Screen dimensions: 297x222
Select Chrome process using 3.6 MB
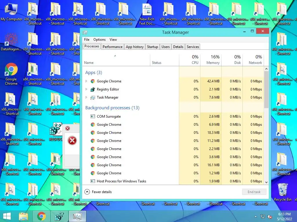tap(173, 157)
